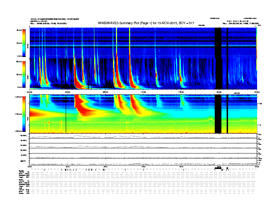The height and width of the screenshot is (214, 277).
Task: Click the -140.00 tick on the TNR color scale
Action: 18,114
